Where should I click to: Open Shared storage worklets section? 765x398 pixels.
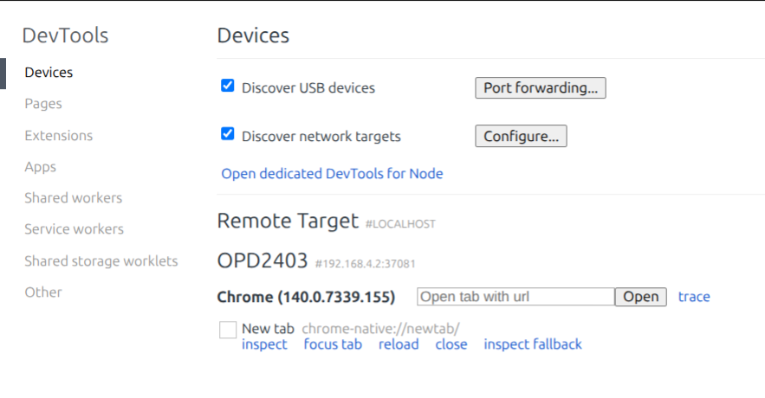point(100,261)
